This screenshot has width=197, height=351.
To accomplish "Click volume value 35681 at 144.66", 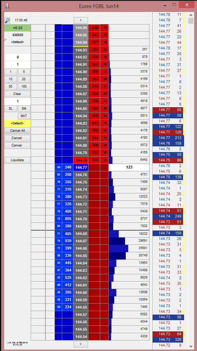I will point(143,248).
